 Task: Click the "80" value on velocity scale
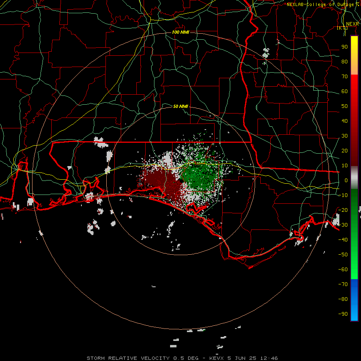pyautogui.click(x=345, y=61)
